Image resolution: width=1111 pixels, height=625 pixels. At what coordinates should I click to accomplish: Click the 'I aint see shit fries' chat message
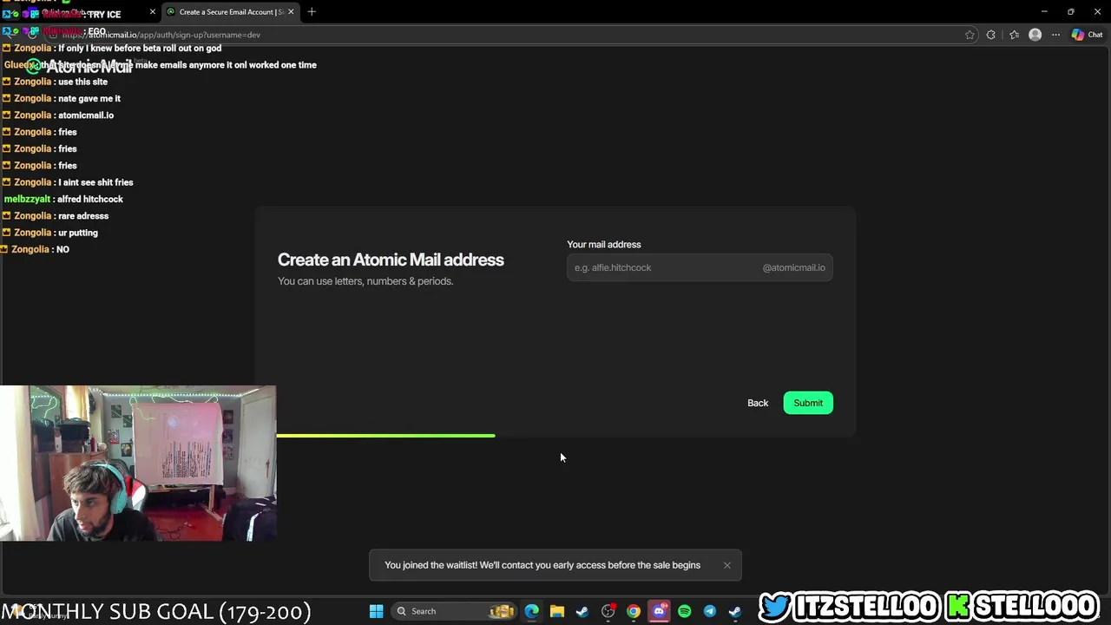95,182
